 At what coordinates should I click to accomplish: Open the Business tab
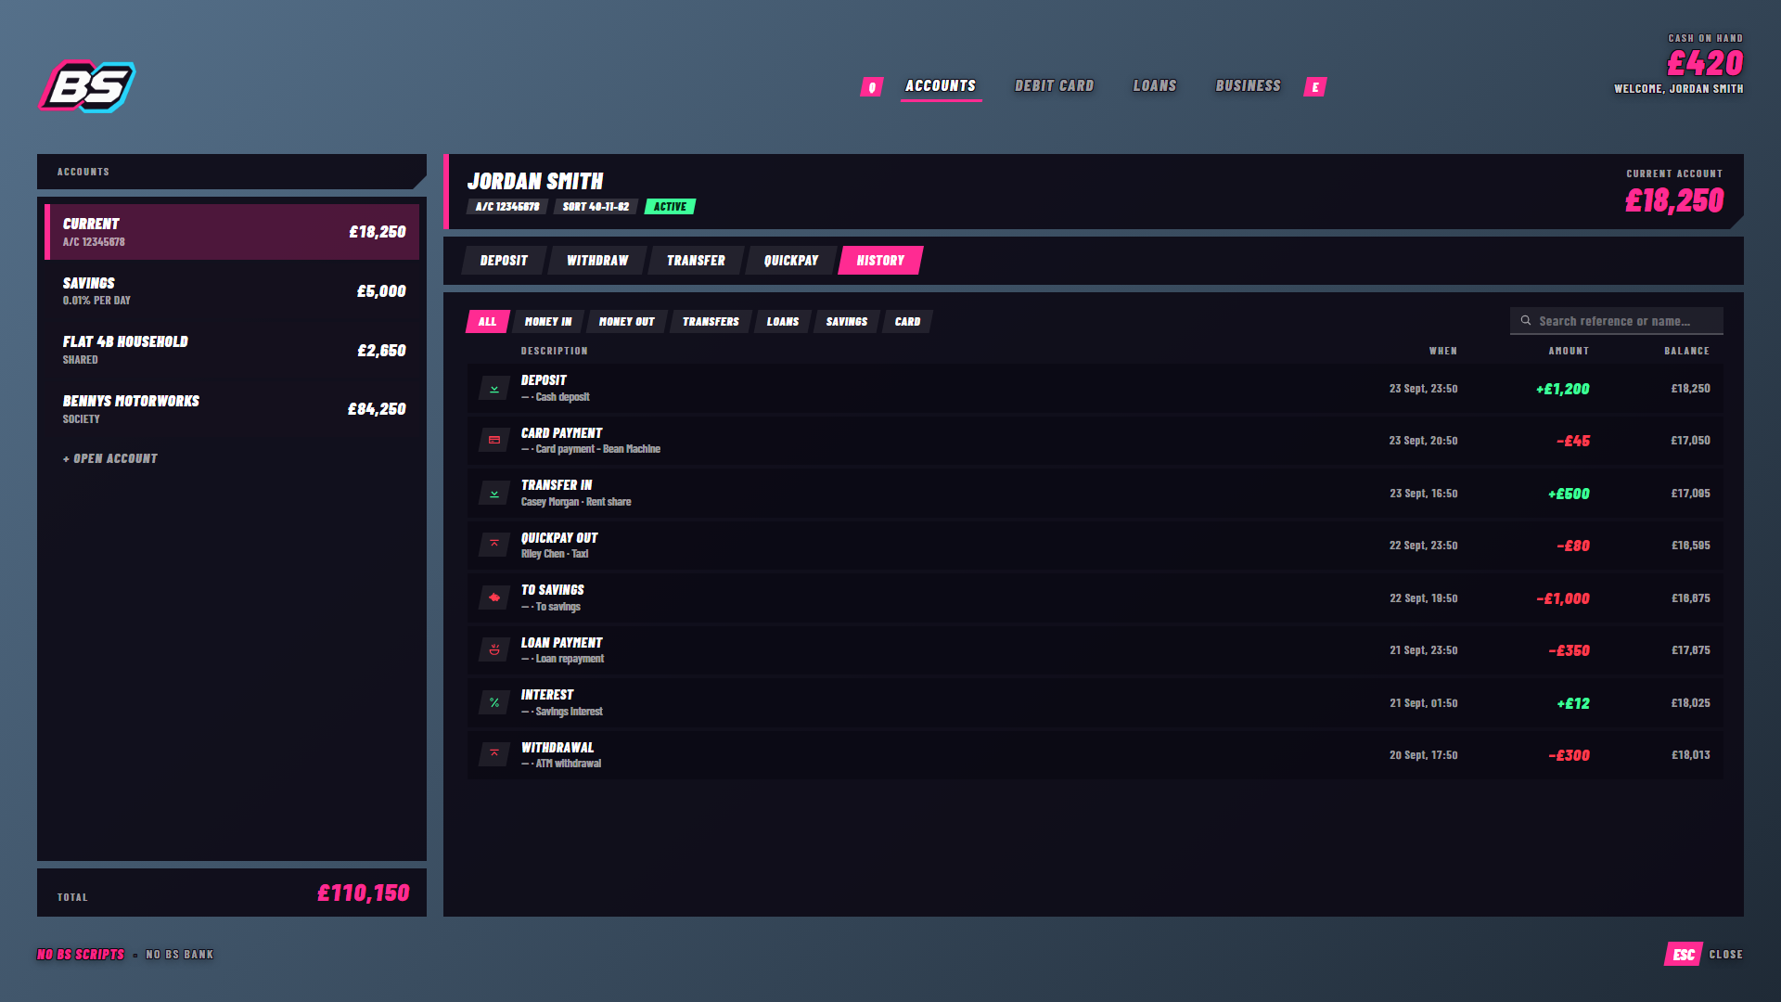pos(1248,86)
